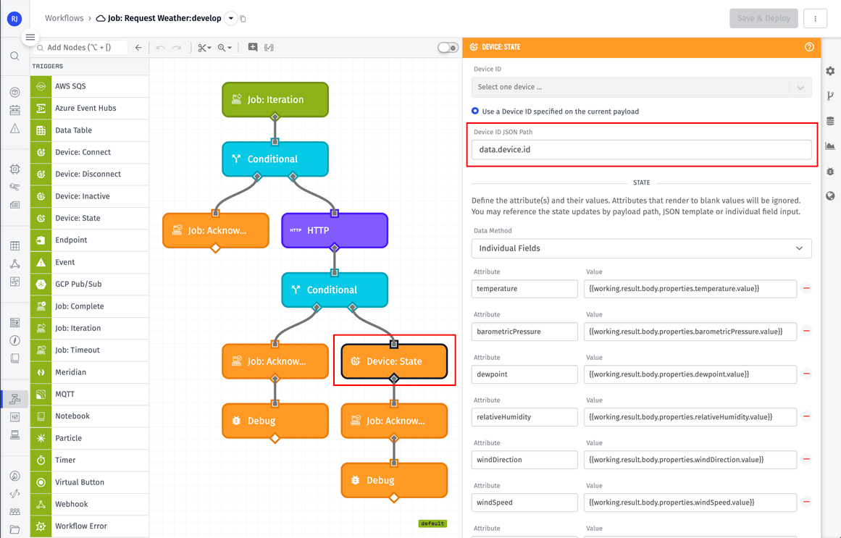Image resolution: width=841 pixels, height=538 pixels.
Task: Copy workflow ID icon next to title
Action: (x=243, y=19)
